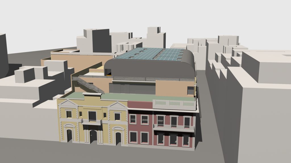This screenshot has height=163, width=291.
Task: Click the left triangular pediment on yellow building
Action: tap(68, 105)
